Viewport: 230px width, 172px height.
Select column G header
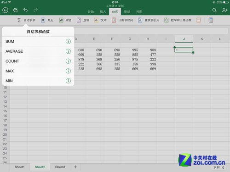[x=130, y=39]
